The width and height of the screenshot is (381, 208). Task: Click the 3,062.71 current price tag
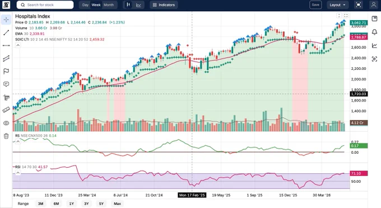point(359,23)
